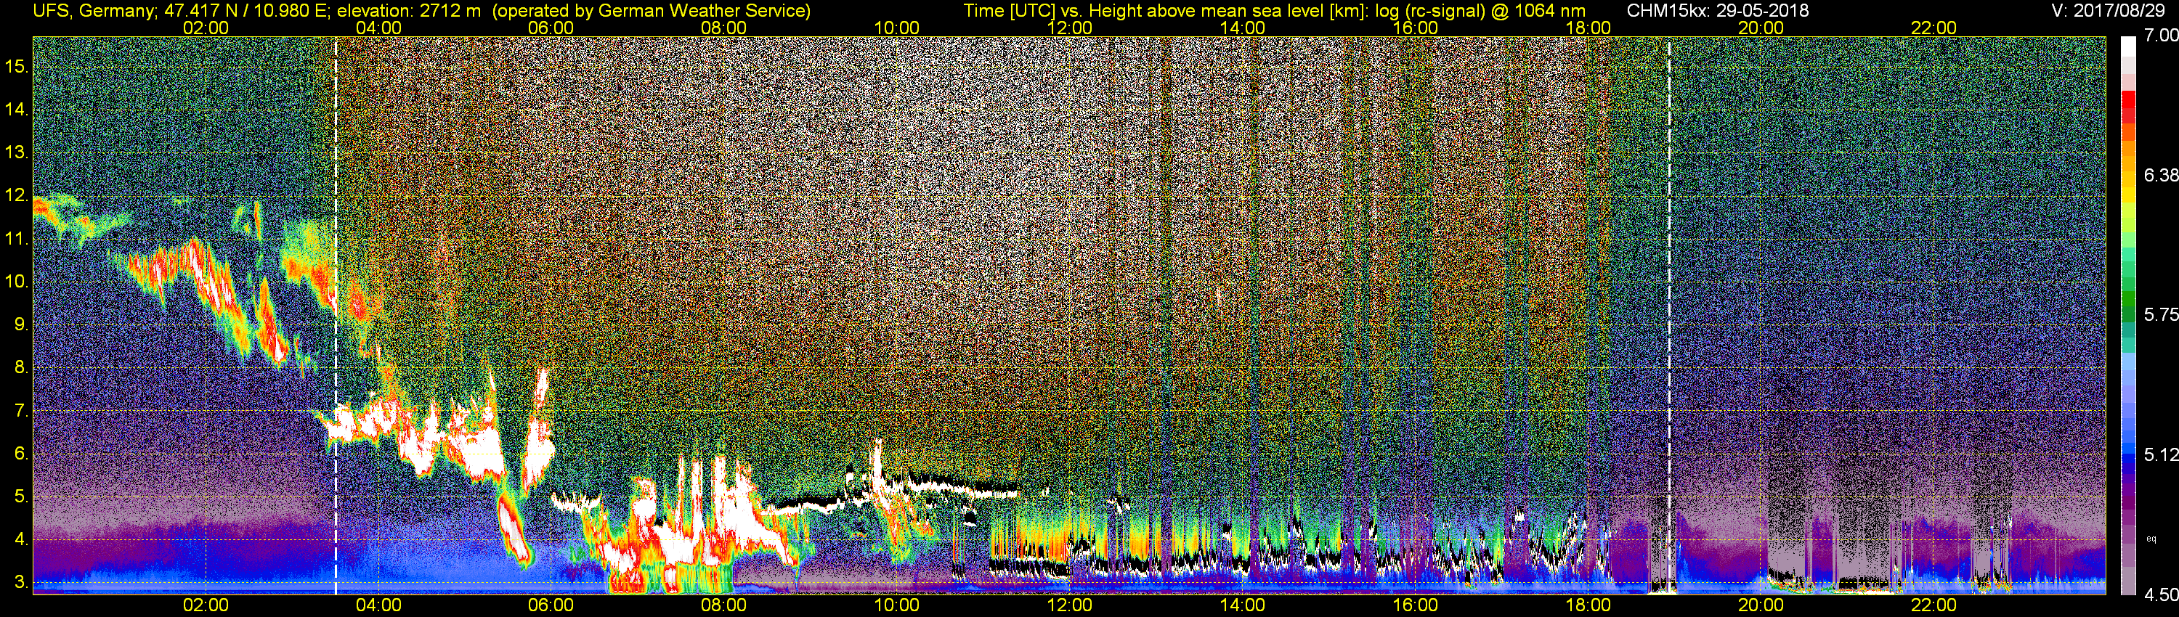Click the '15.' height axis label
This screenshot has height=617, width=2179.
17,66
